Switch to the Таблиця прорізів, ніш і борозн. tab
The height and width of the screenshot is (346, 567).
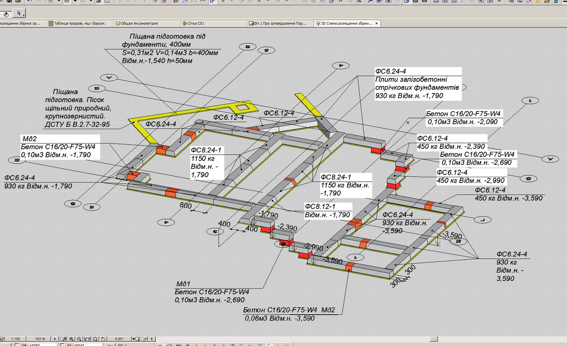(x=79, y=23)
